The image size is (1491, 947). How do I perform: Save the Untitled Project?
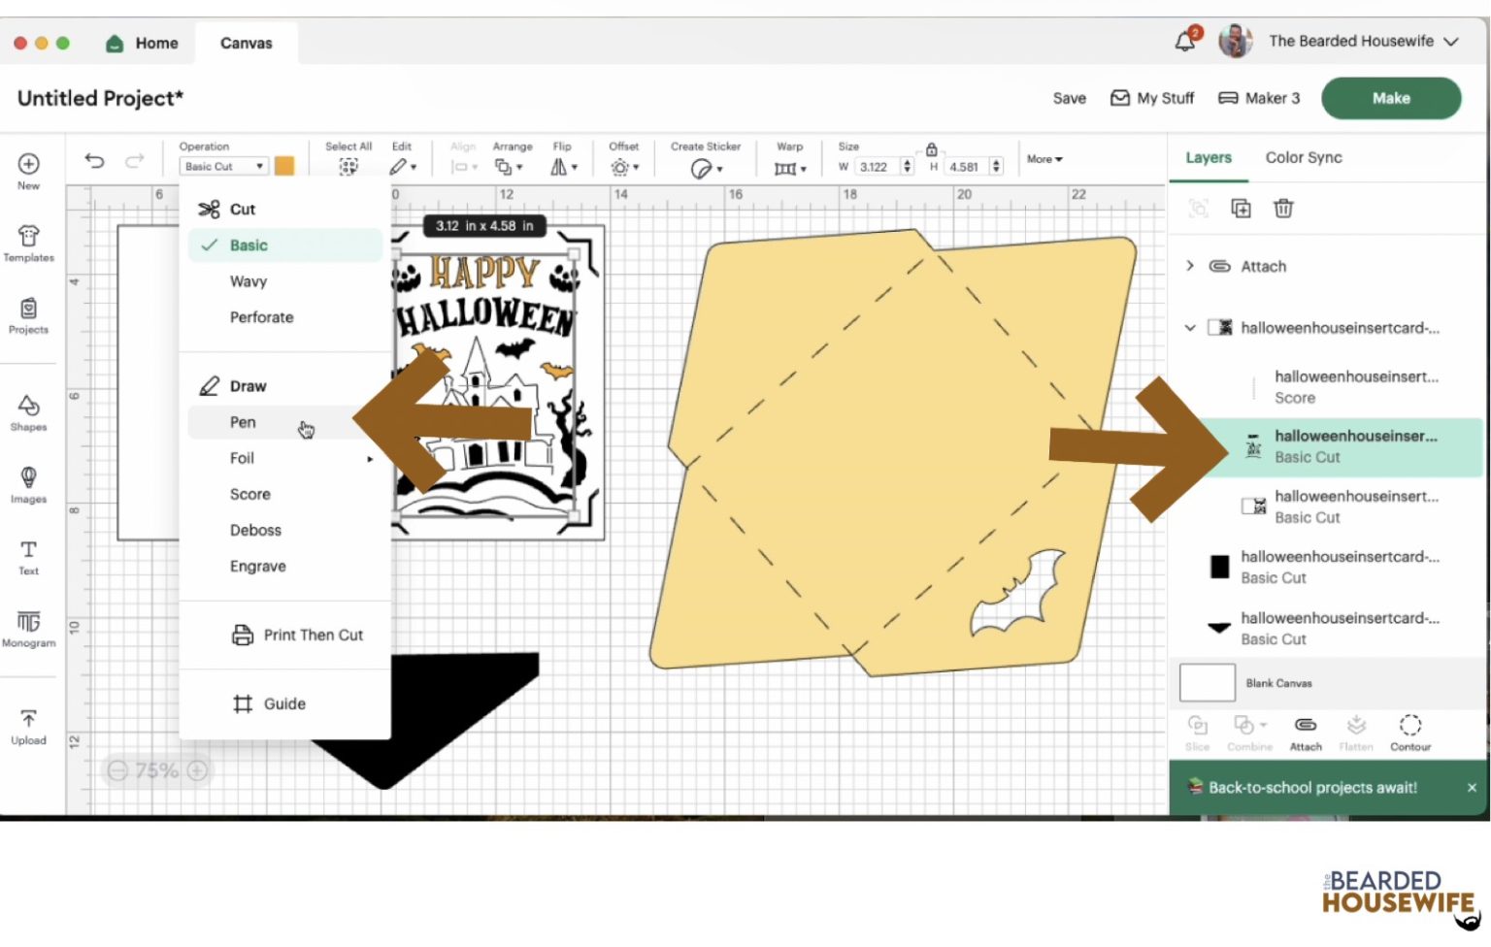tap(1069, 98)
